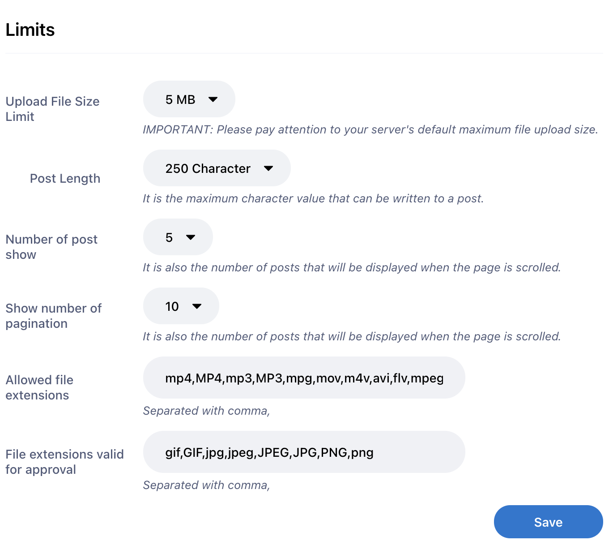The height and width of the screenshot is (558, 613).
Task: Click the Allowed file extensions label
Action: [39, 387]
